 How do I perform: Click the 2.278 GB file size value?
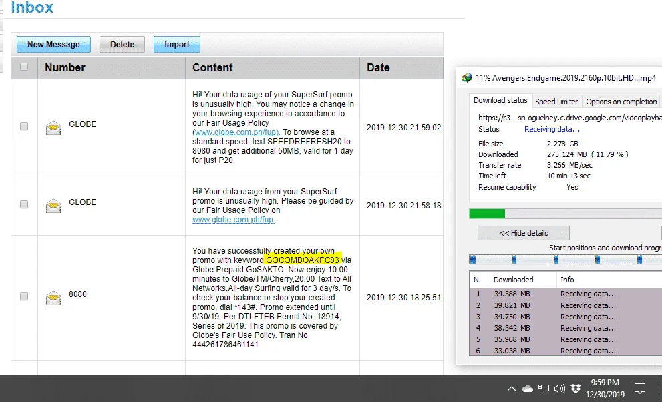(562, 144)
